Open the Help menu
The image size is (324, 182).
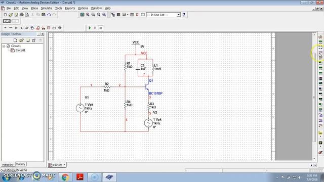tap(107, 8)
